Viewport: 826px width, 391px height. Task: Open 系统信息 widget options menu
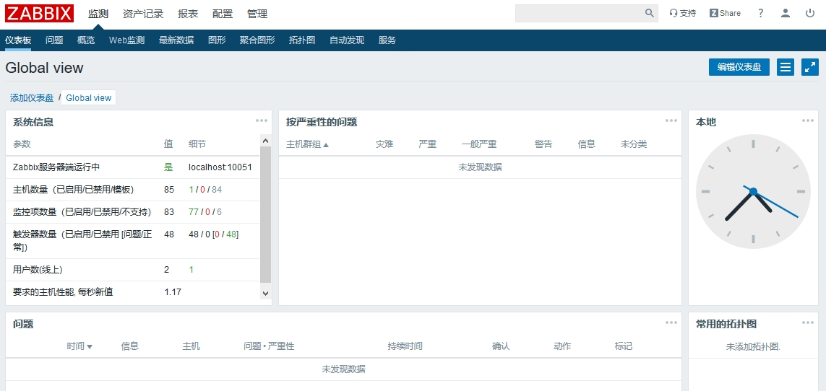click(x=262, y=120)
